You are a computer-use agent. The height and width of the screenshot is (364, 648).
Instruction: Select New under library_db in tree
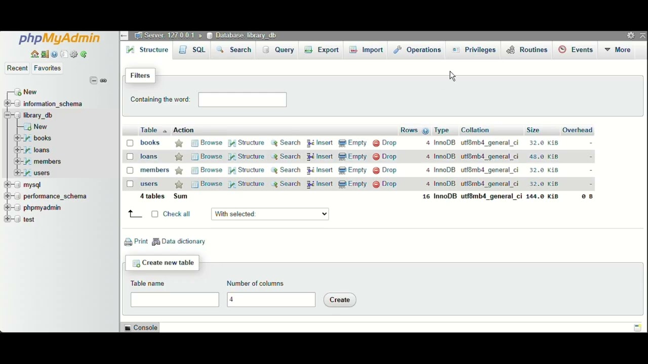[40, 127]
